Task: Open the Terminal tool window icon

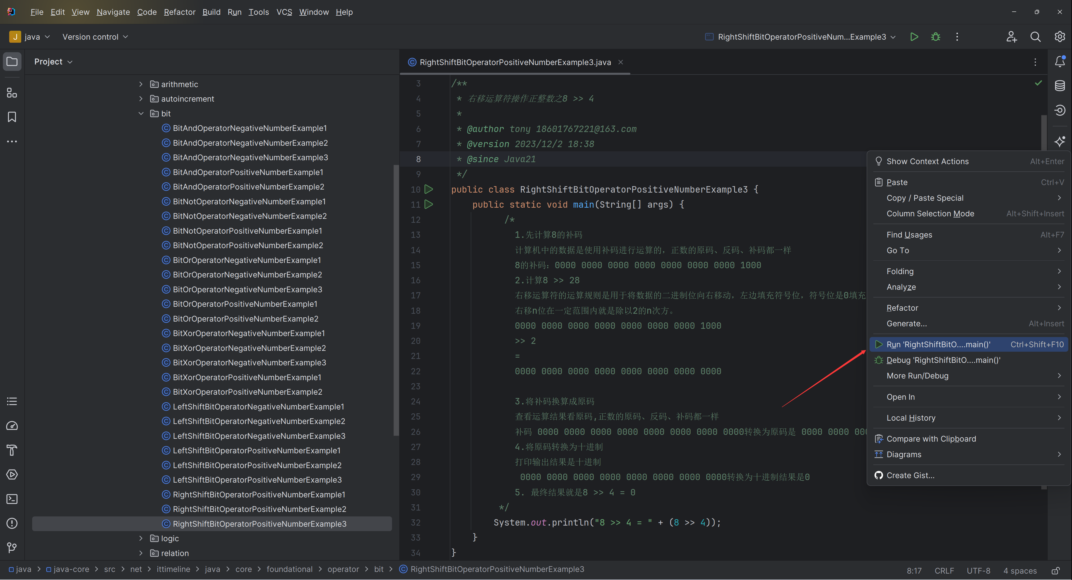Action: coord(12,499)
